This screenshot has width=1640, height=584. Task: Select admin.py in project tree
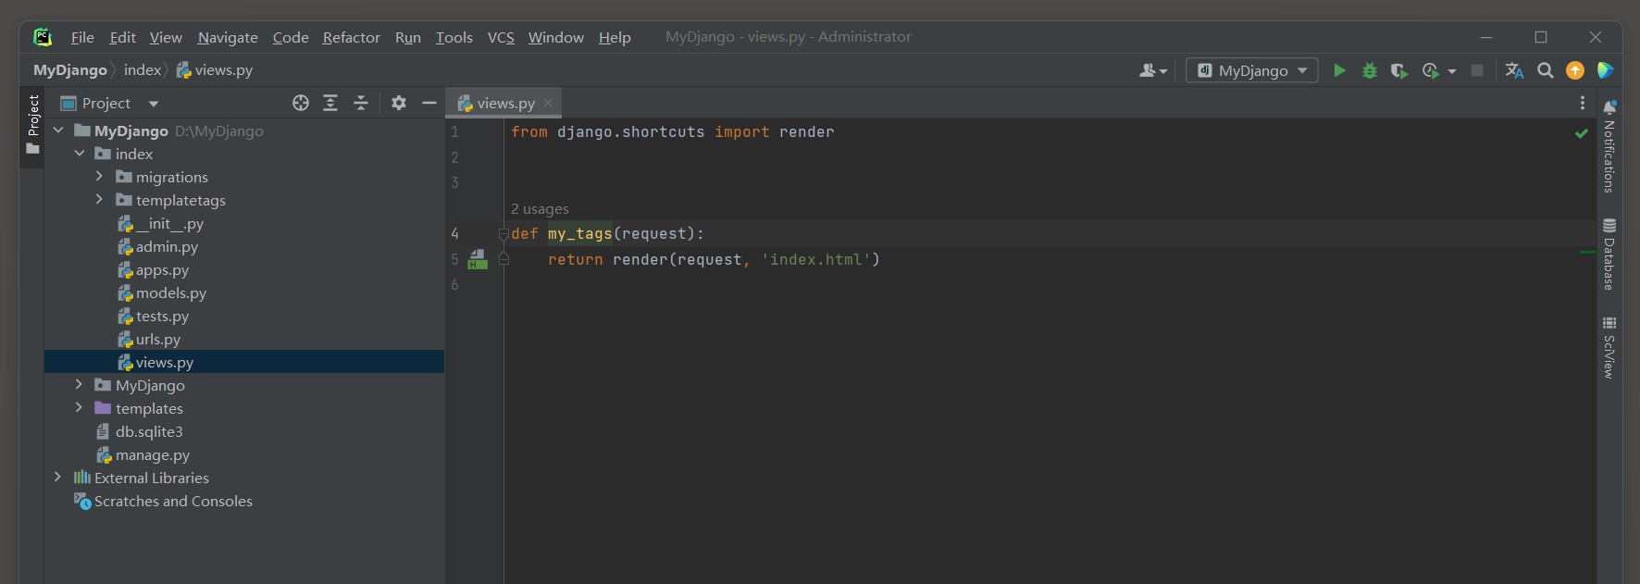[167, 246]
